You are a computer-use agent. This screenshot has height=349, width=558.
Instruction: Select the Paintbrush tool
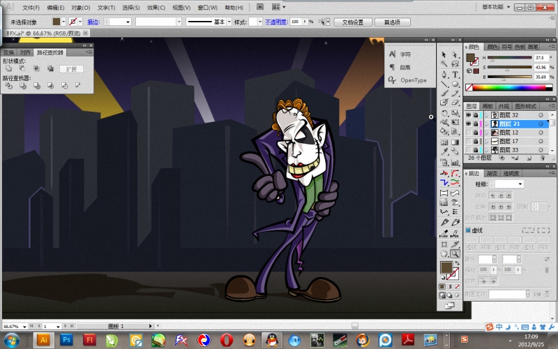pos(444,94)
